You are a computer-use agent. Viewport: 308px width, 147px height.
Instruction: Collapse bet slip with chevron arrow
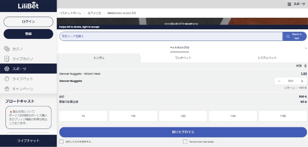(306, 48)
